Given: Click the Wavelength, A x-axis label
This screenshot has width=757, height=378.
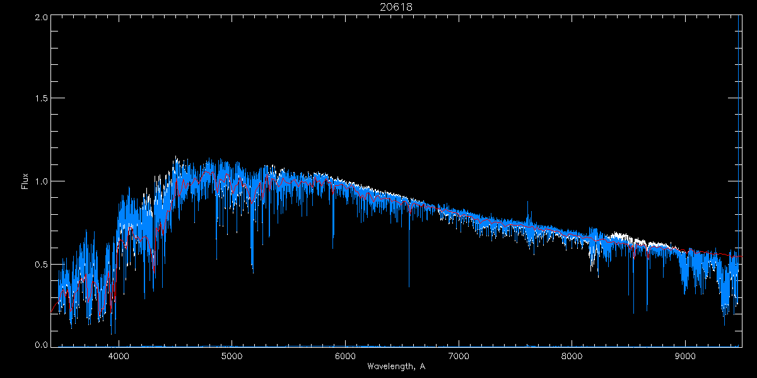Looking at the screenshot, I should [x=396, y=366].
